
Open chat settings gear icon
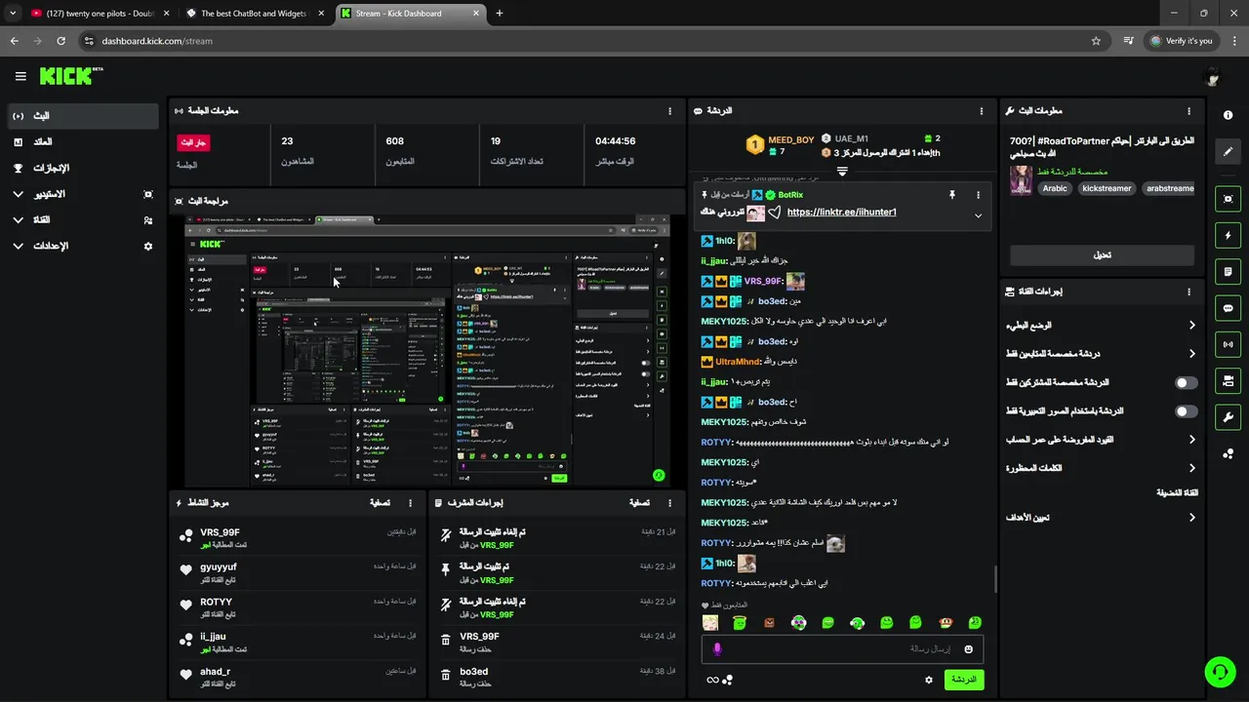pos(929,680)
